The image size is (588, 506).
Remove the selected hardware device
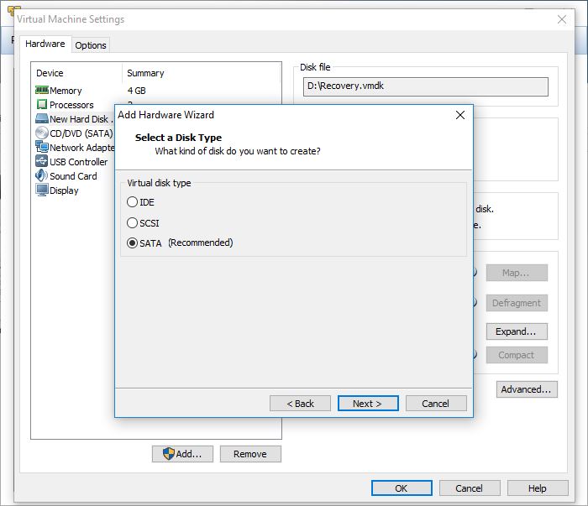click(250, 454)
